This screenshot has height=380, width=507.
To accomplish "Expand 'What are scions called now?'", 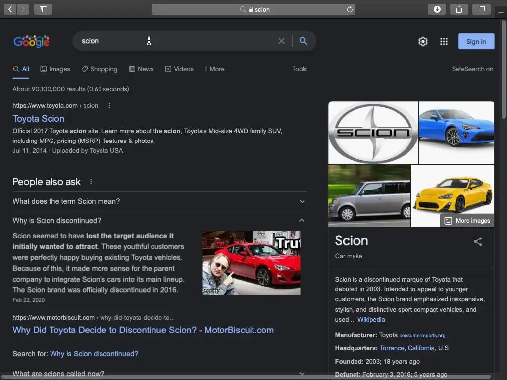I will [160, 374].
